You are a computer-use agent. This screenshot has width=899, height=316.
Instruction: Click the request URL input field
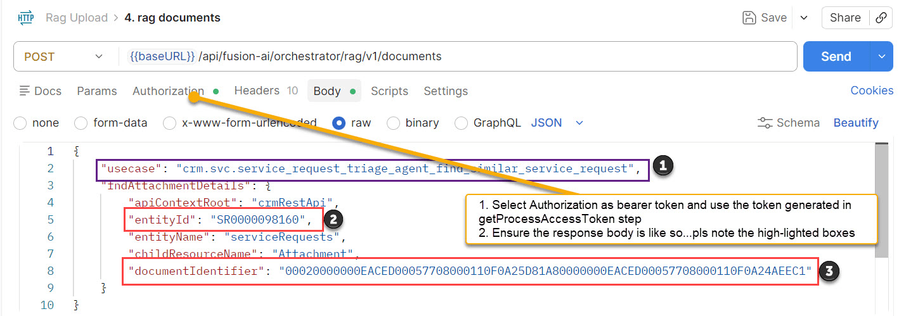456,56
